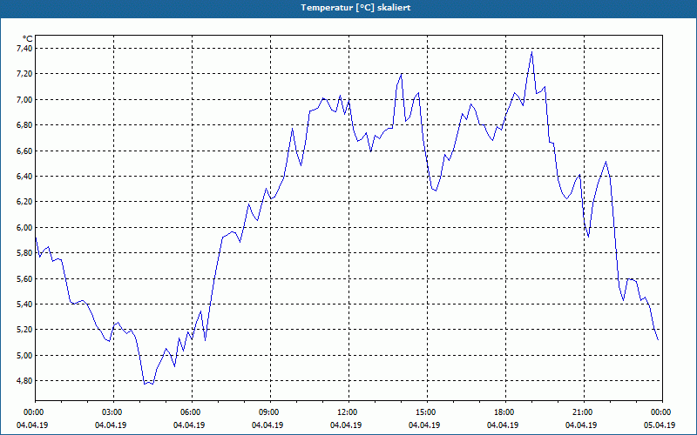Viewport: 697px width, 435px height.
Task: Select the 04.04.19 date under 12:00
Action: (x=346, y=425)
